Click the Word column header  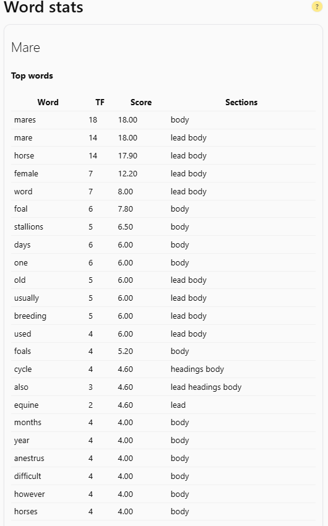tap(48, 102)
